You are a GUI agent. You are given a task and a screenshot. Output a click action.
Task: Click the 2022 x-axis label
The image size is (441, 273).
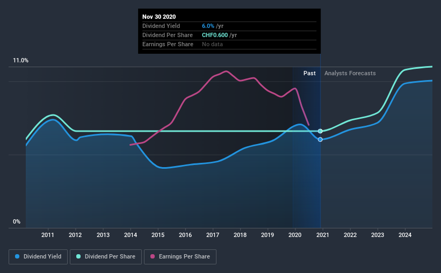point(350,235)
